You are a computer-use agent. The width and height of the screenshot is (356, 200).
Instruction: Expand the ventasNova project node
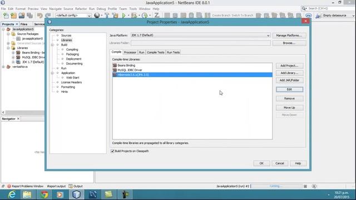pyautogui.click(x=3, y=67)
